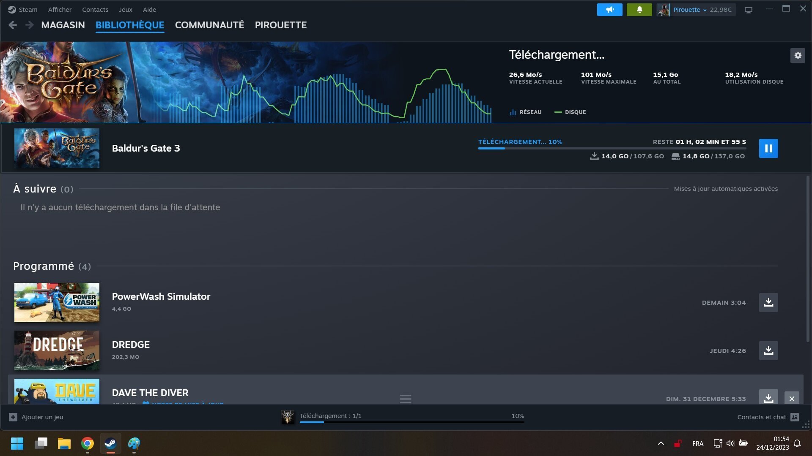
Task: Click the Baldur's Gate 3 thumbnail
Action: click(x=57, y=148)
